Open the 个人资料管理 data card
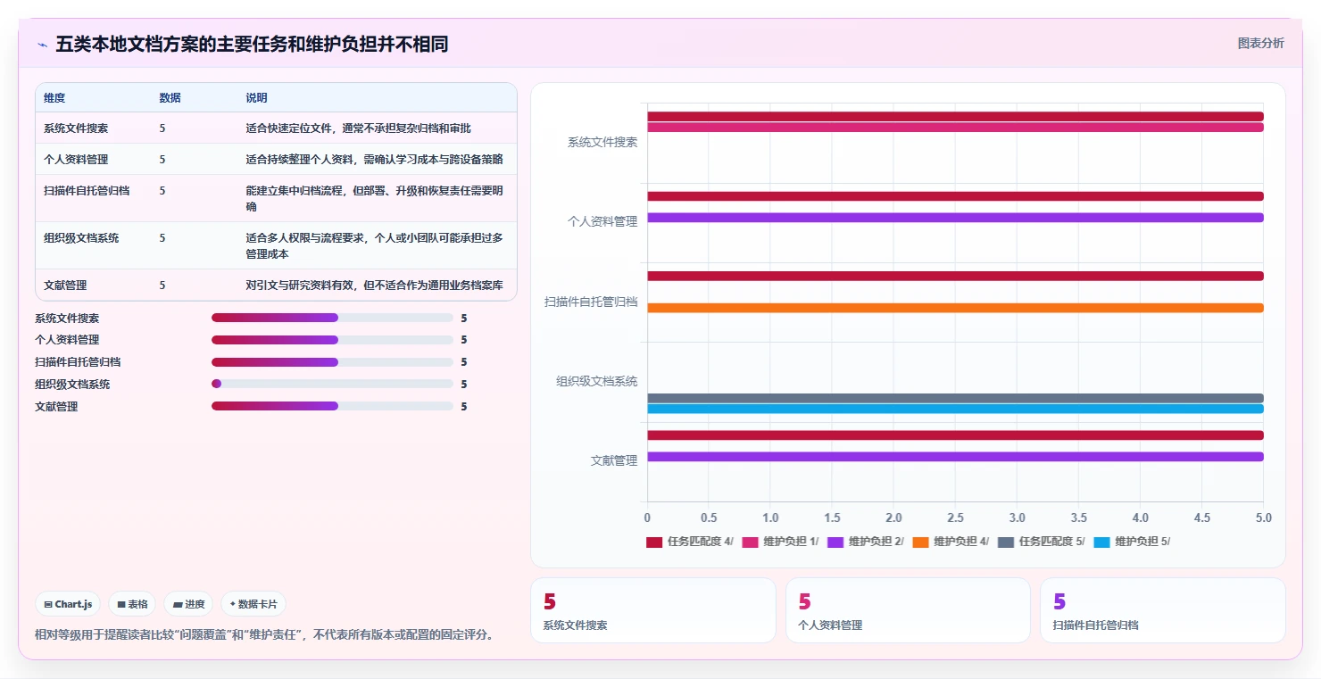The image size is (1321, 679). click(908, 610)
